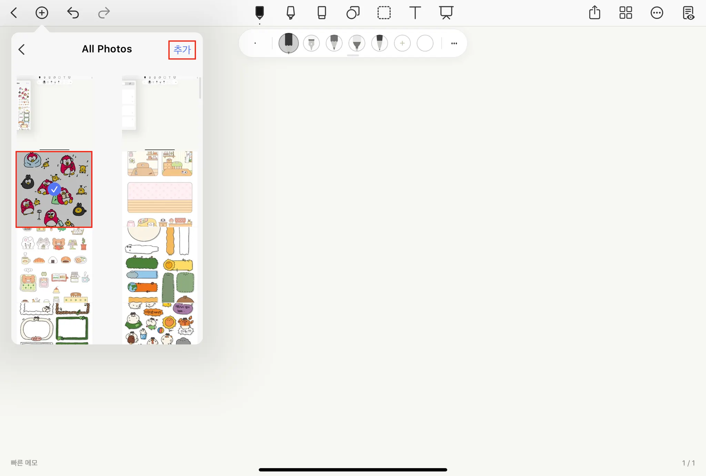Screen dimensions: 706x476
Task: Activate the lasso selection tool
Action: coord(384,13)
